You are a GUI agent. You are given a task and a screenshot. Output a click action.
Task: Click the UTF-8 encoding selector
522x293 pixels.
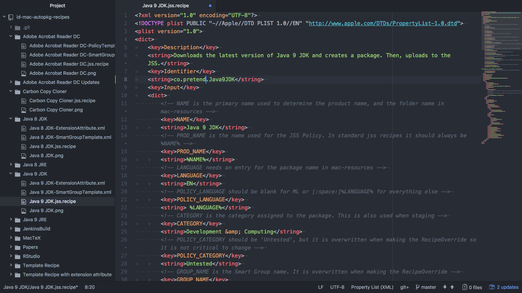click(x=337, y=287)
